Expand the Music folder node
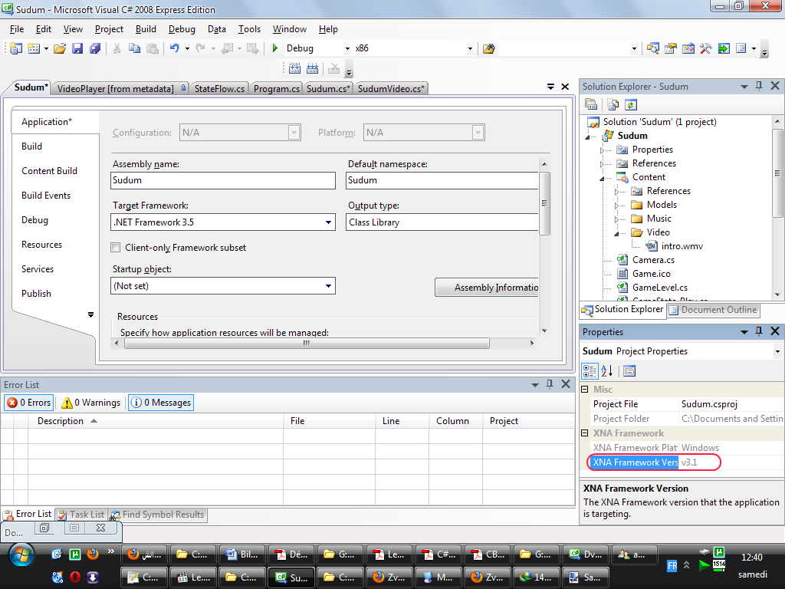This screenshot has width=785, height=589. [616, 219]
